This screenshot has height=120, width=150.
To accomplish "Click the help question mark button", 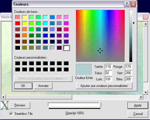I will click(127, 4).
